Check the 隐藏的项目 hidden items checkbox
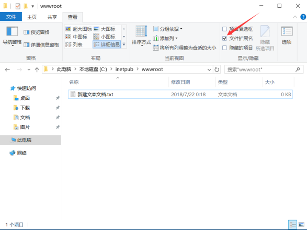This screenshot has height=230, width=307. click(224, 48)
